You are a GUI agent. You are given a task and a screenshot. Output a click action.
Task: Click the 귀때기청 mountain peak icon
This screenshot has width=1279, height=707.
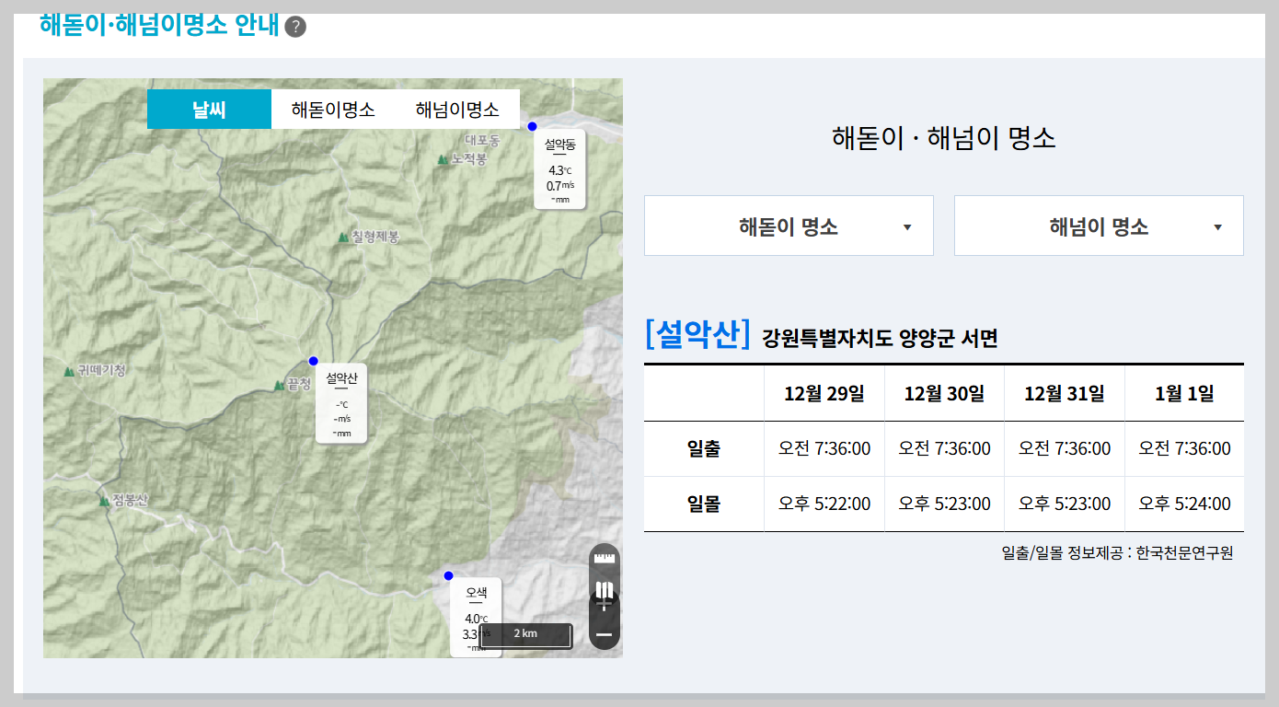[x=68, y=371]
